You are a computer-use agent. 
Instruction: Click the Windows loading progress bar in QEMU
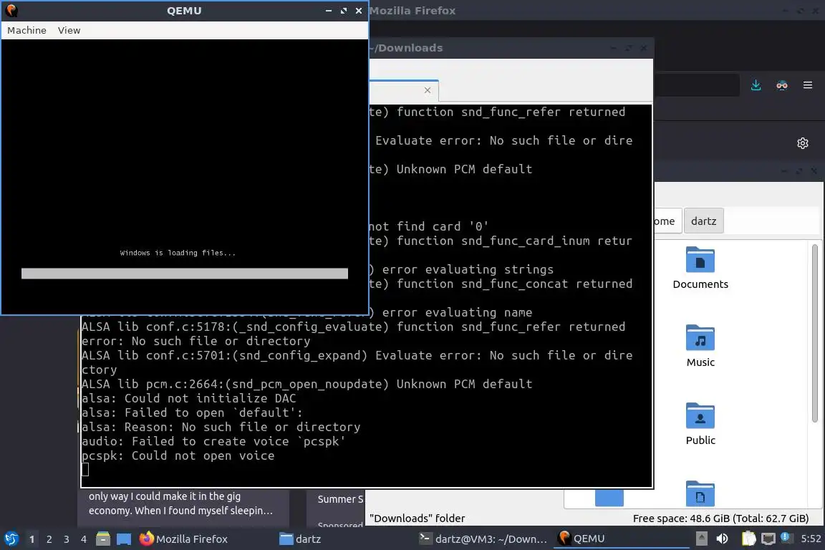point(185,273)
